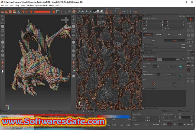195x130 pixels.
Task: Open the Constrain&Deform menu
Action: (x=41, y=6)
